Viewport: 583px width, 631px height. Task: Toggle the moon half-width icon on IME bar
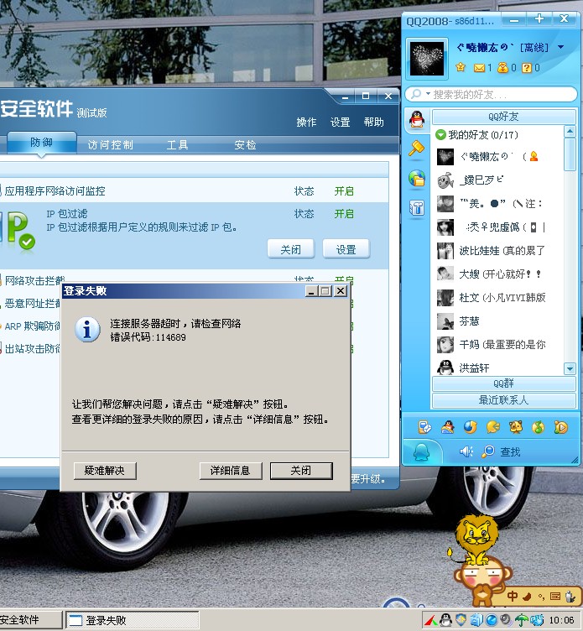(x=527, y=596)
